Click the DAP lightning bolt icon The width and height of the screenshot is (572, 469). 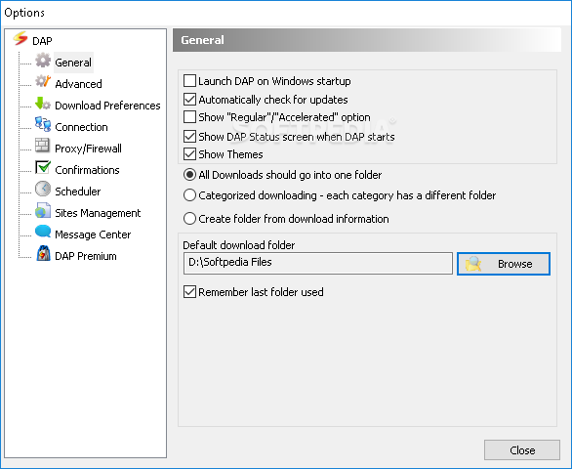click(20, 38)
